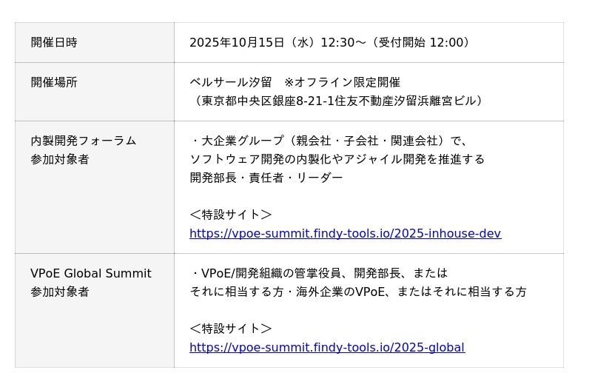Click the ソフトウェア開発の内製化 line
Viewport: 592px width, 390px height.
point(337,159)
